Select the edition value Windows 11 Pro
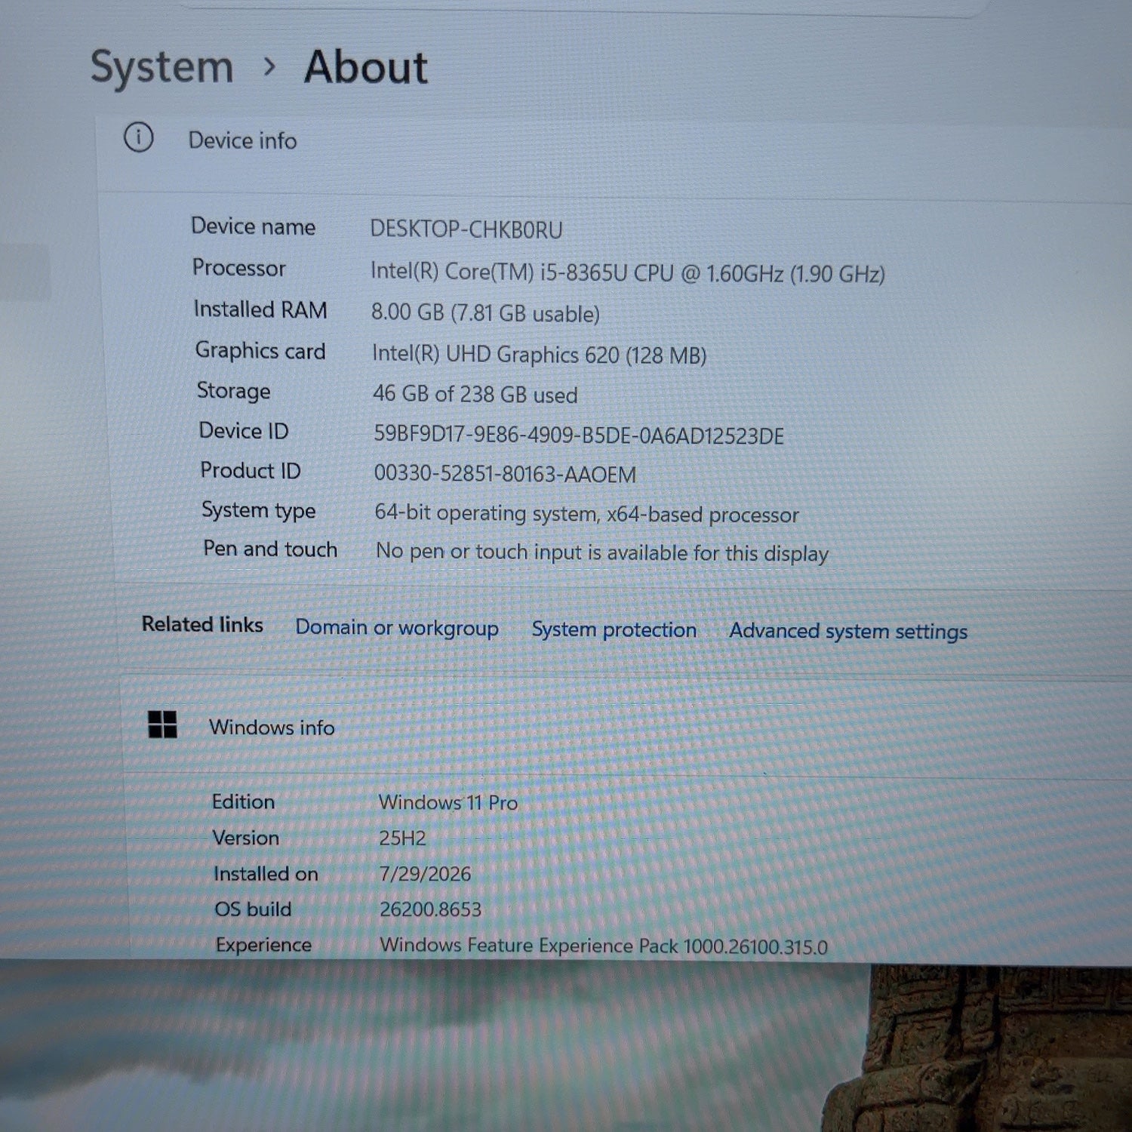The image size is (1132, 1132). (x=448, y=802)
